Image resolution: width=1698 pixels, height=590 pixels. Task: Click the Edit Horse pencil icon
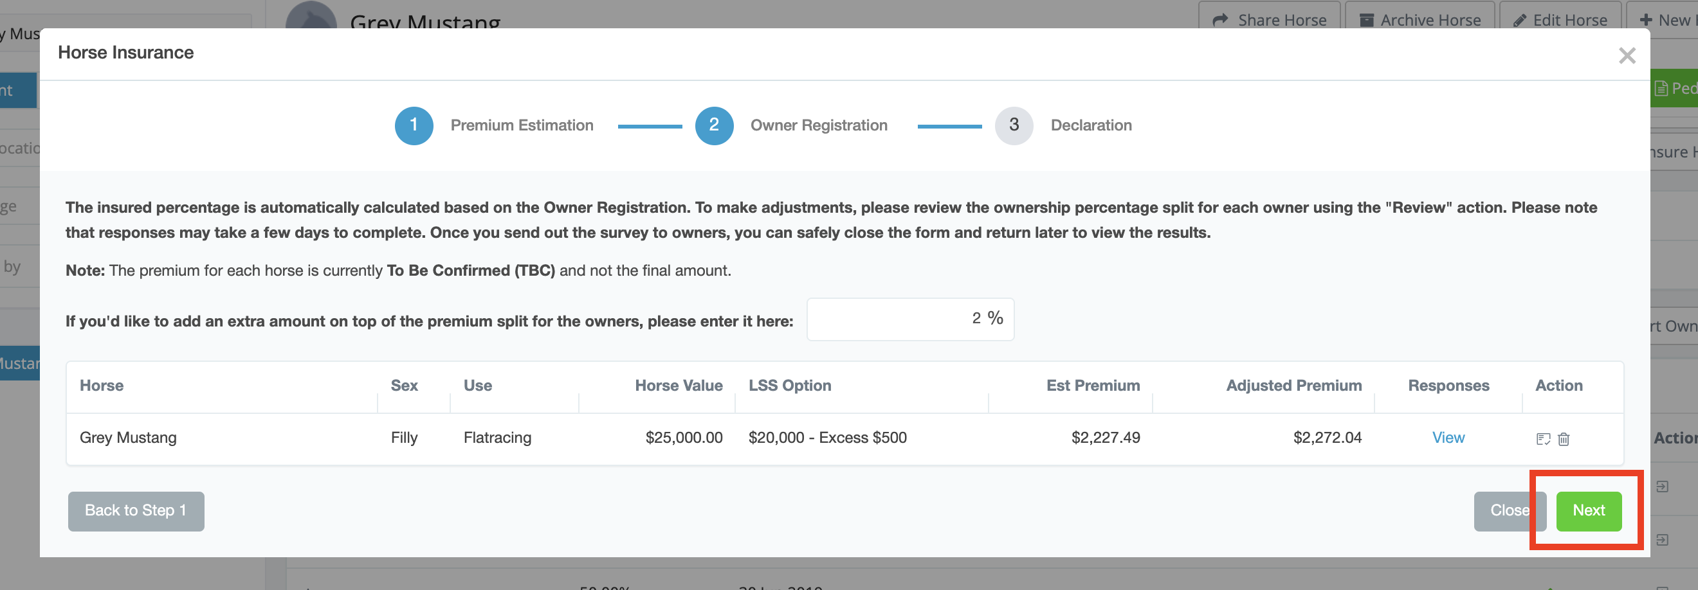pos(1519,20)
